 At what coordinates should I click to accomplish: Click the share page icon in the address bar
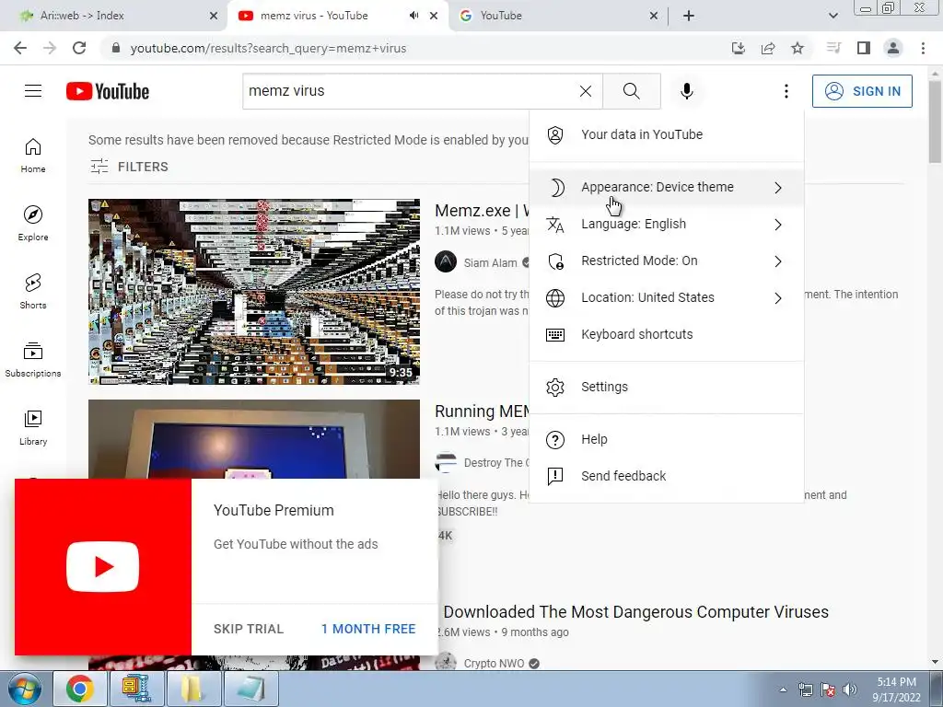coord(768,48)
